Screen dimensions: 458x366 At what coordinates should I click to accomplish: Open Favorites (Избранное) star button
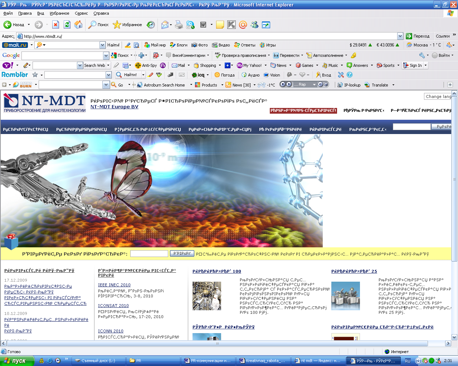tap(127, 25)
